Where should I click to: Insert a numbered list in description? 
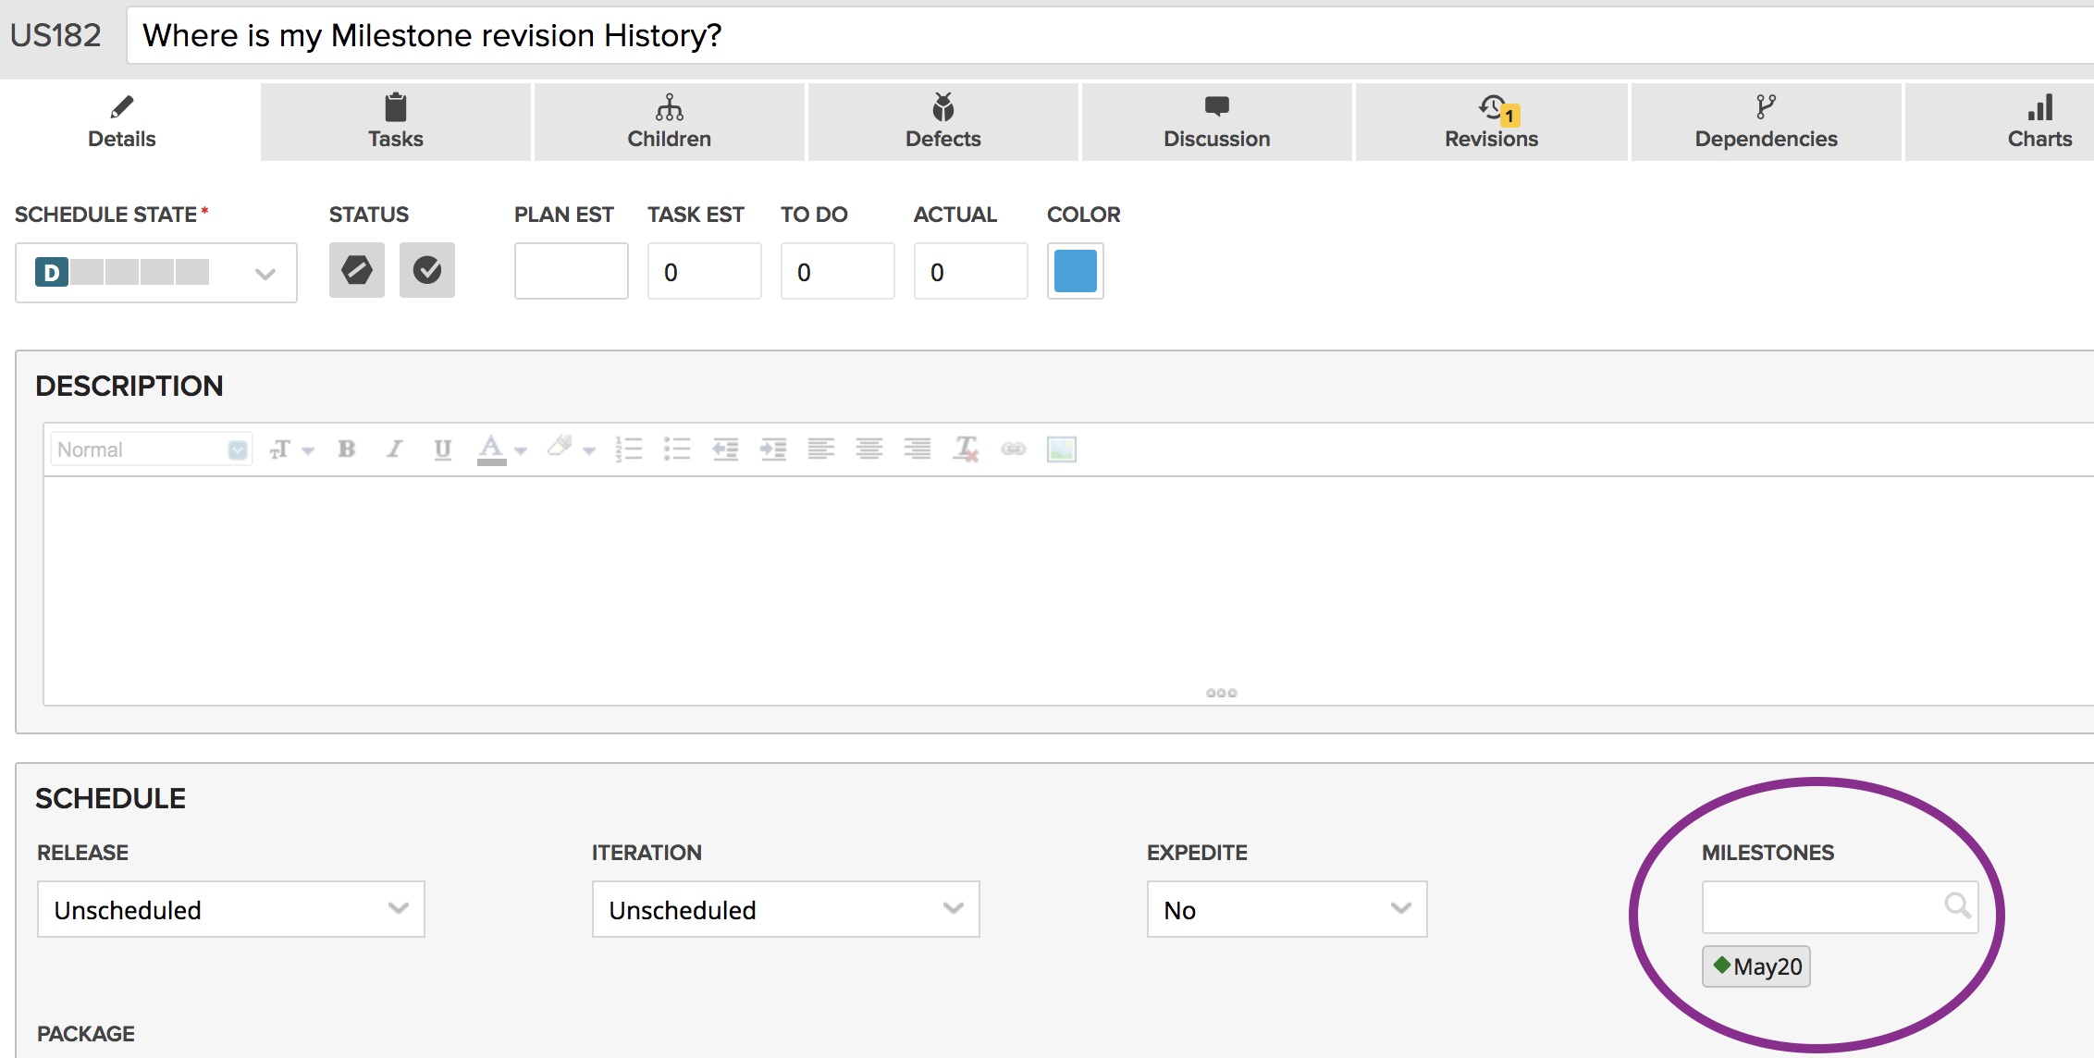coord(629,449)
